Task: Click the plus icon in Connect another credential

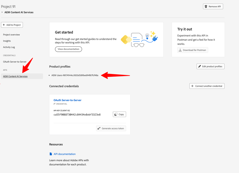Action: 192,86
